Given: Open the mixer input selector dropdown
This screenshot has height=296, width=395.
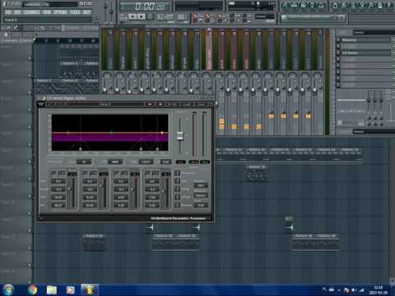Looking at the screenshot, I should tap(373, 32).
